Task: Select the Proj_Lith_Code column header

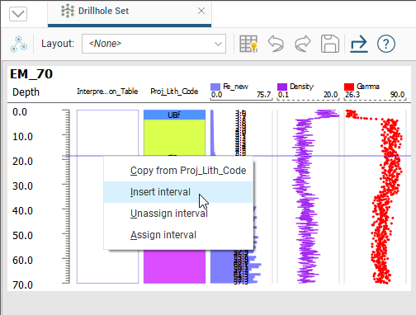Action: coord(174,92)
